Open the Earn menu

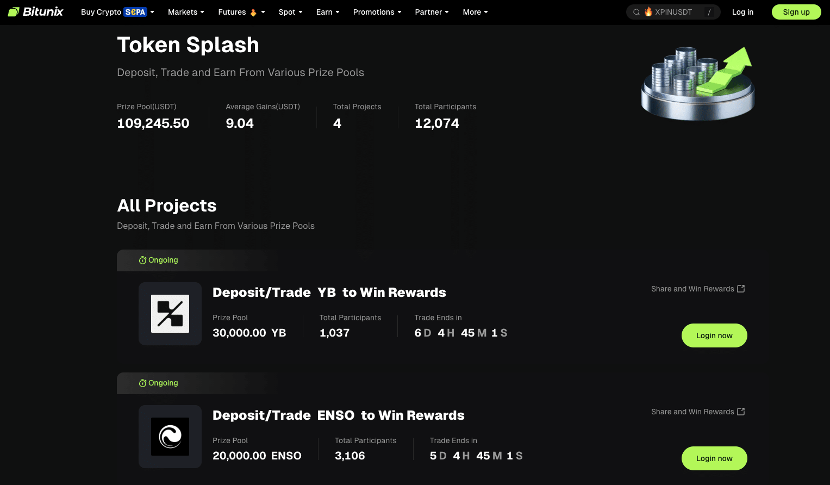pos(324,12)
